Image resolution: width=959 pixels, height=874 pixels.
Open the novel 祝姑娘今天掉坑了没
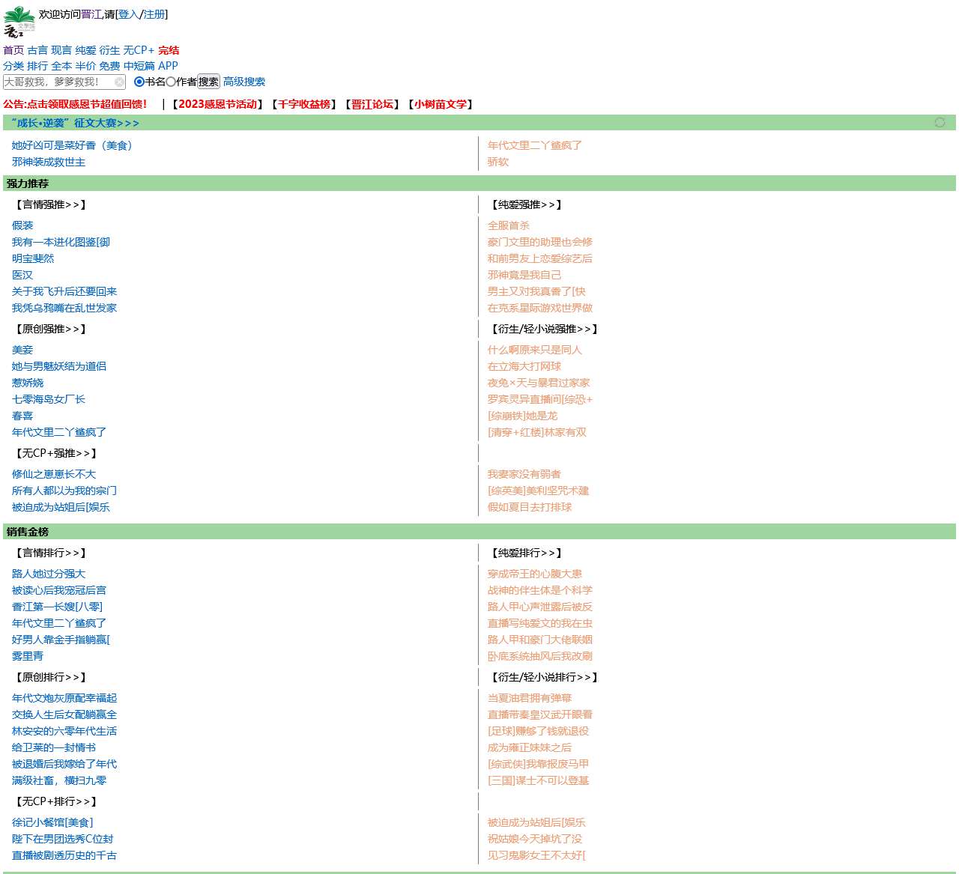coord(535,839)
